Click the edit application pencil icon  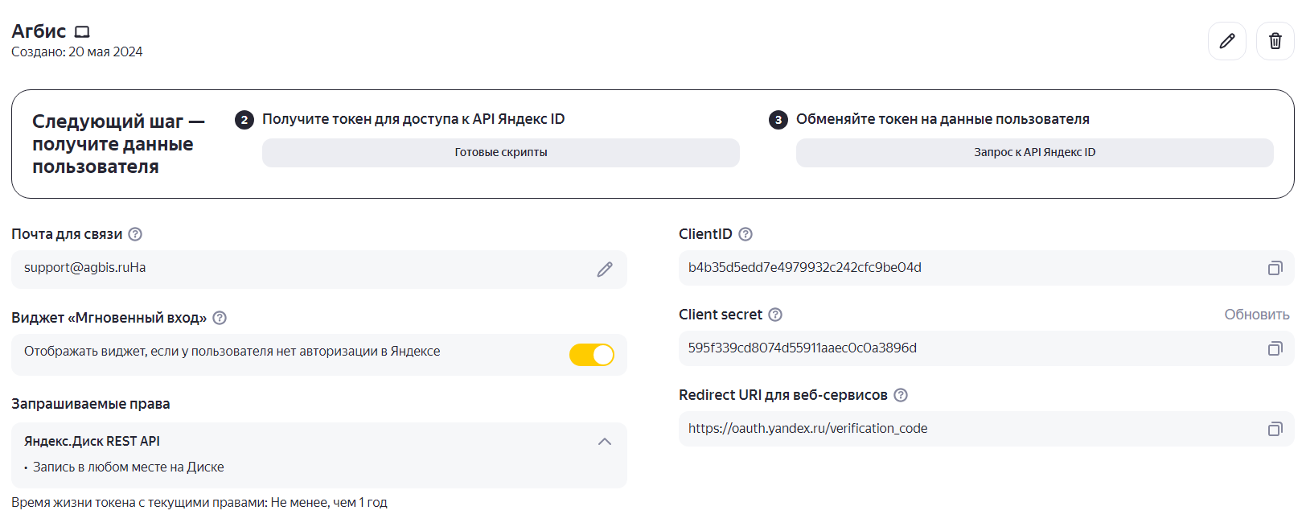tap(1226, 41)
